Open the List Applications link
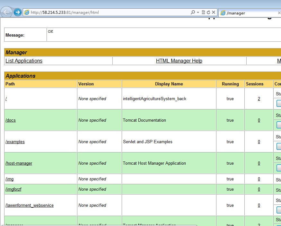281x226 pixels. point(24,61)
